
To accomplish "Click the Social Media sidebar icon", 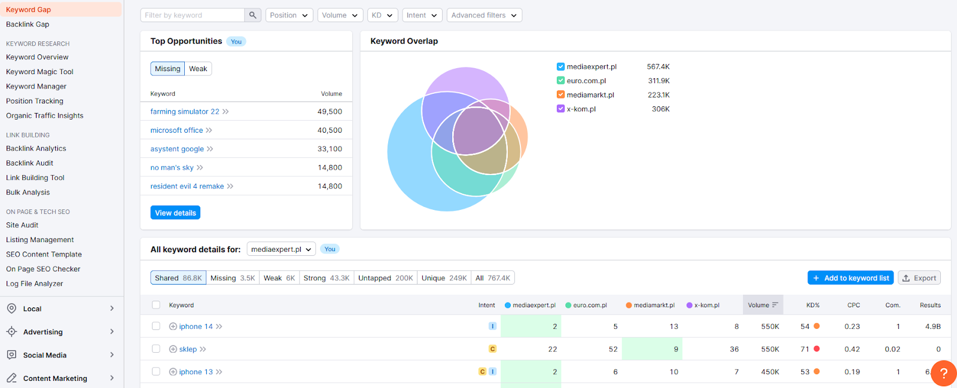I will [11, 355].
